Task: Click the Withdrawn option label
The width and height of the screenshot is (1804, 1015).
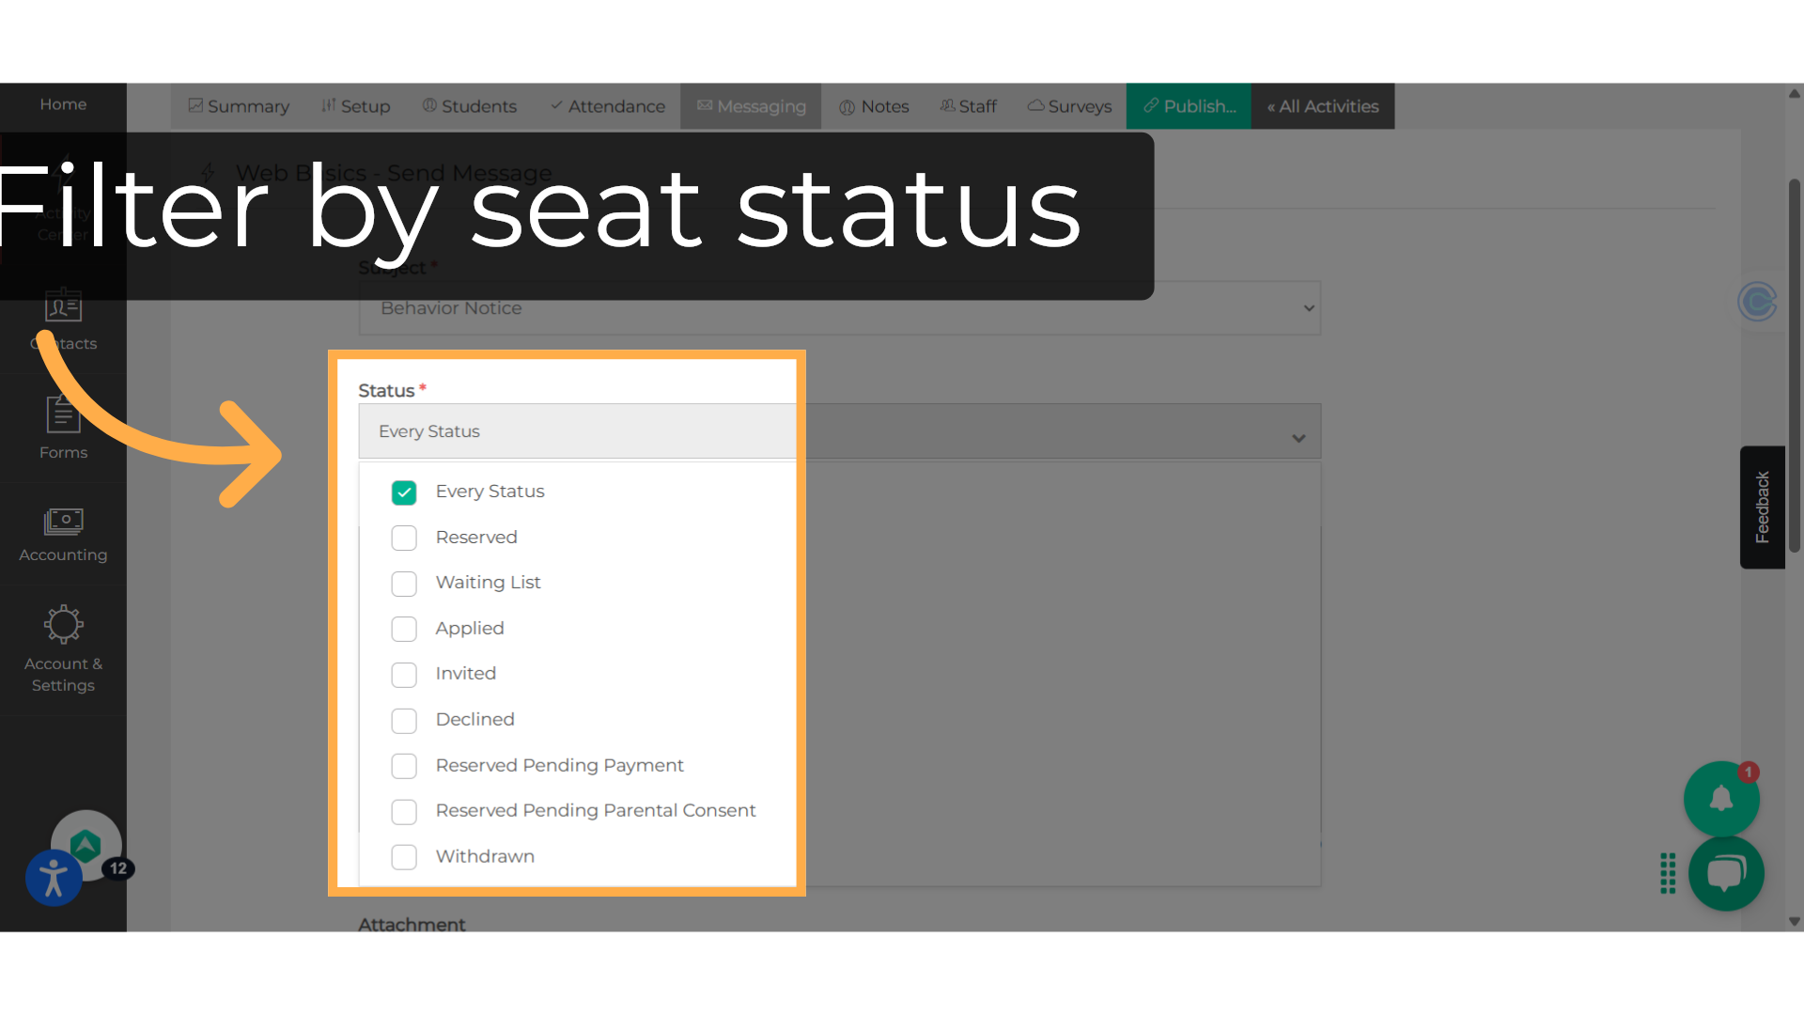Action: (485, 856)
